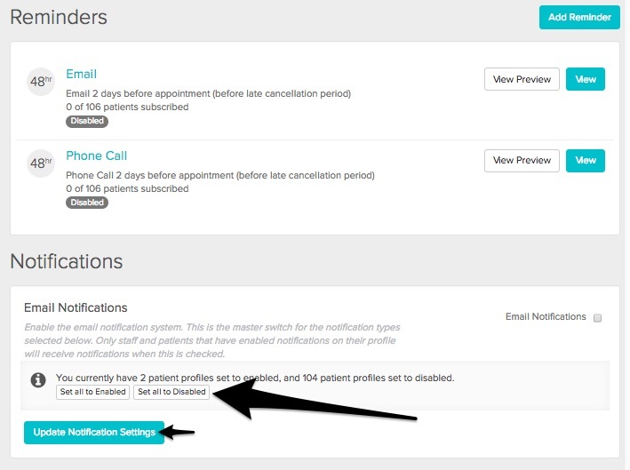The width and height of the screenshot is (630, 470).
Task: Click the Disabled badge under Email reminder
Action: click(86, 121)
